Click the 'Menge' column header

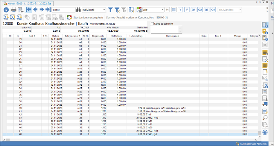click(238, 36)
